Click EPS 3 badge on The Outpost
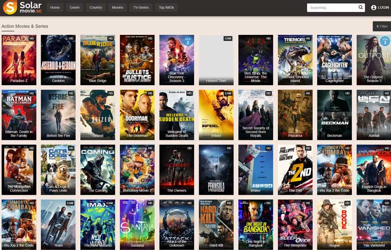The image size is (391, 250). point(385,41)
